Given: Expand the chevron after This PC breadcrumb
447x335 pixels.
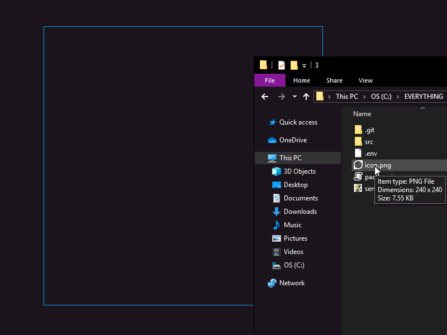Looking at the screenshot, I should [x=364, y=97].
